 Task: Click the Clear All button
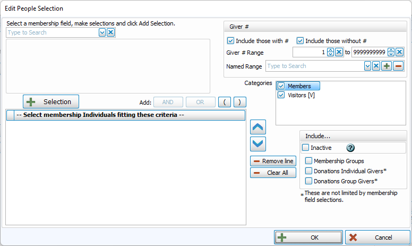click(273, 173)
